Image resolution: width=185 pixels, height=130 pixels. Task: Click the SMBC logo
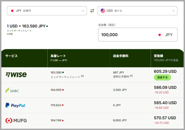tap(12, 90)
